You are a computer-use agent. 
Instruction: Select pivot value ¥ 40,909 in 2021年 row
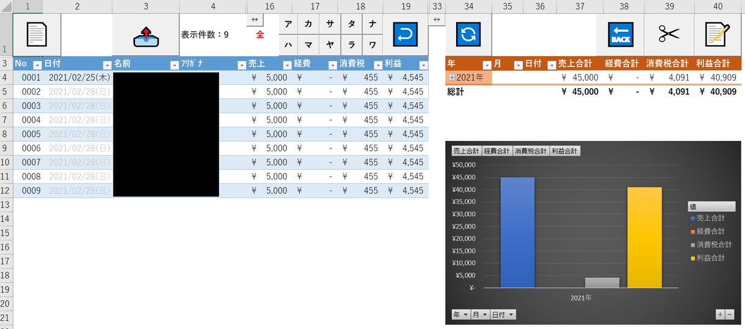718,78
